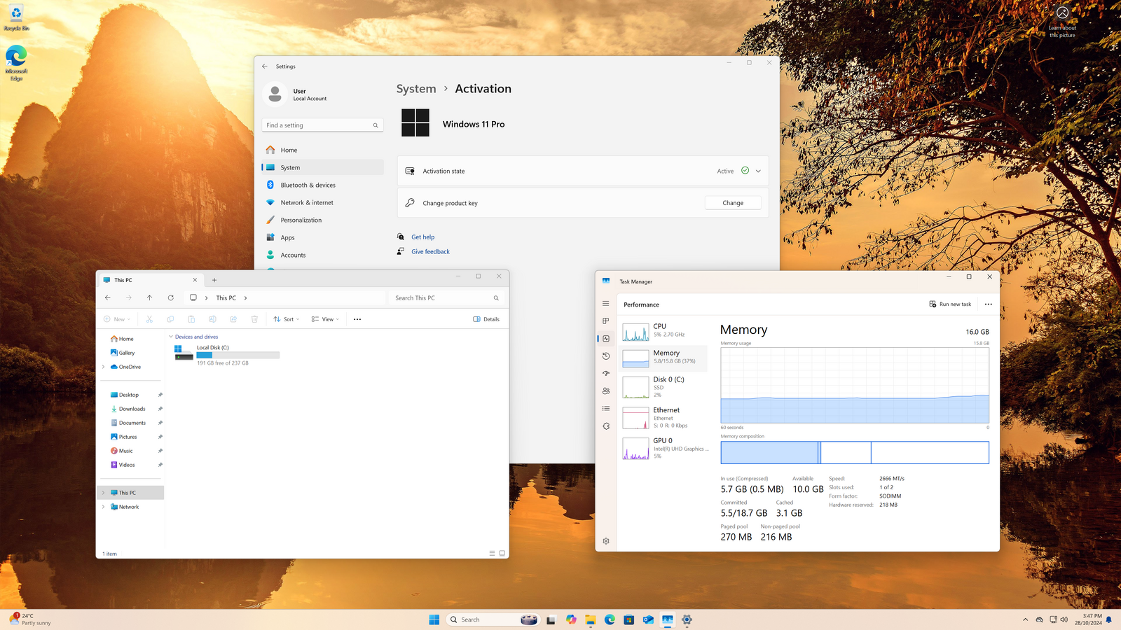Select Bluetooth & devices in Settings

(323, 185)
